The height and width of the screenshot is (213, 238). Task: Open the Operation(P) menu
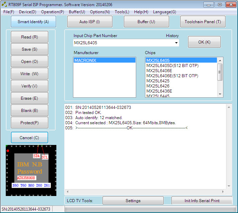pyautogui.click(x=53, y=12)
